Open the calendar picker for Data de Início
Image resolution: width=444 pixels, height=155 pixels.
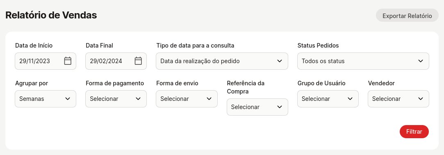[68, 61]
